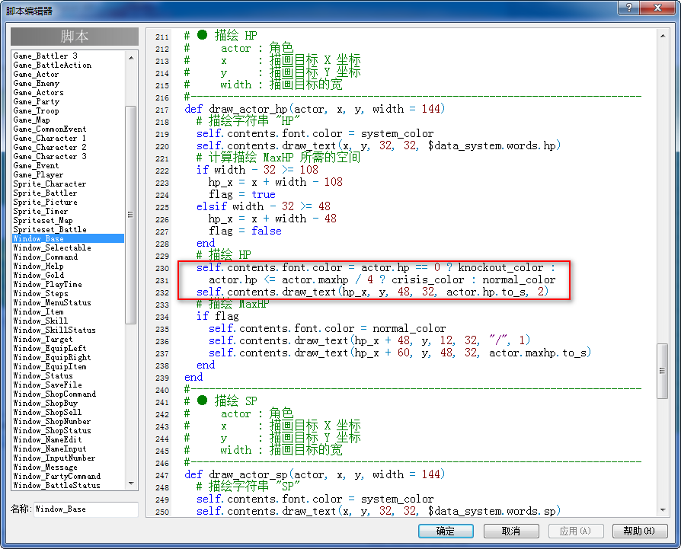The image size is (681, 549).
Task: Click the code editor scrollbar thumb
Action: 662,371
